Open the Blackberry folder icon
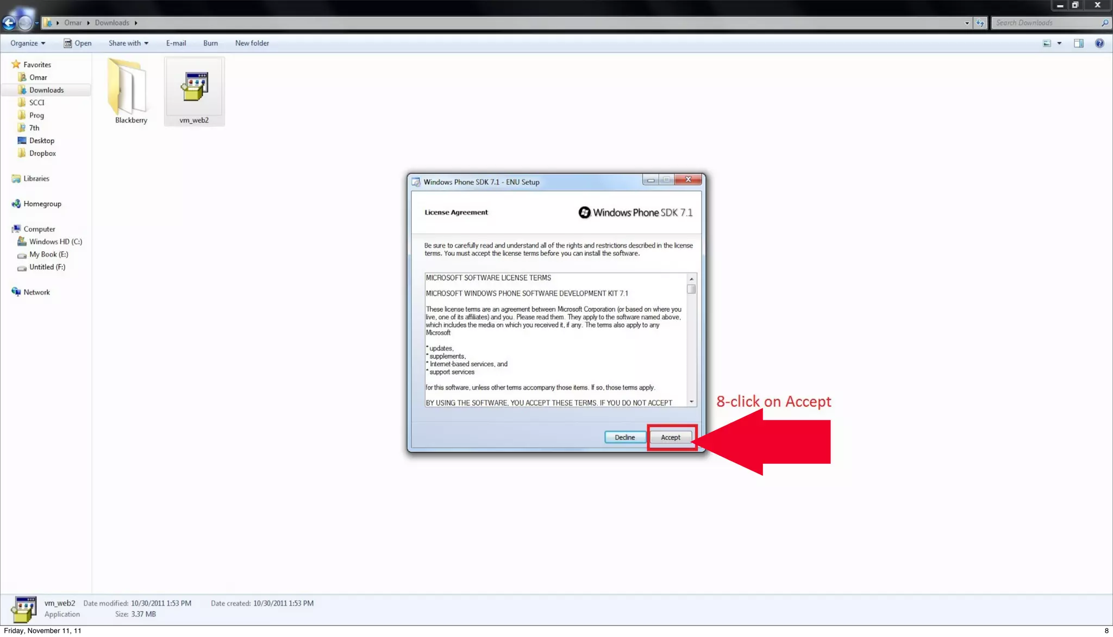Image resolution: width=1113 pixels, height=637 pixels. point(128,87)
